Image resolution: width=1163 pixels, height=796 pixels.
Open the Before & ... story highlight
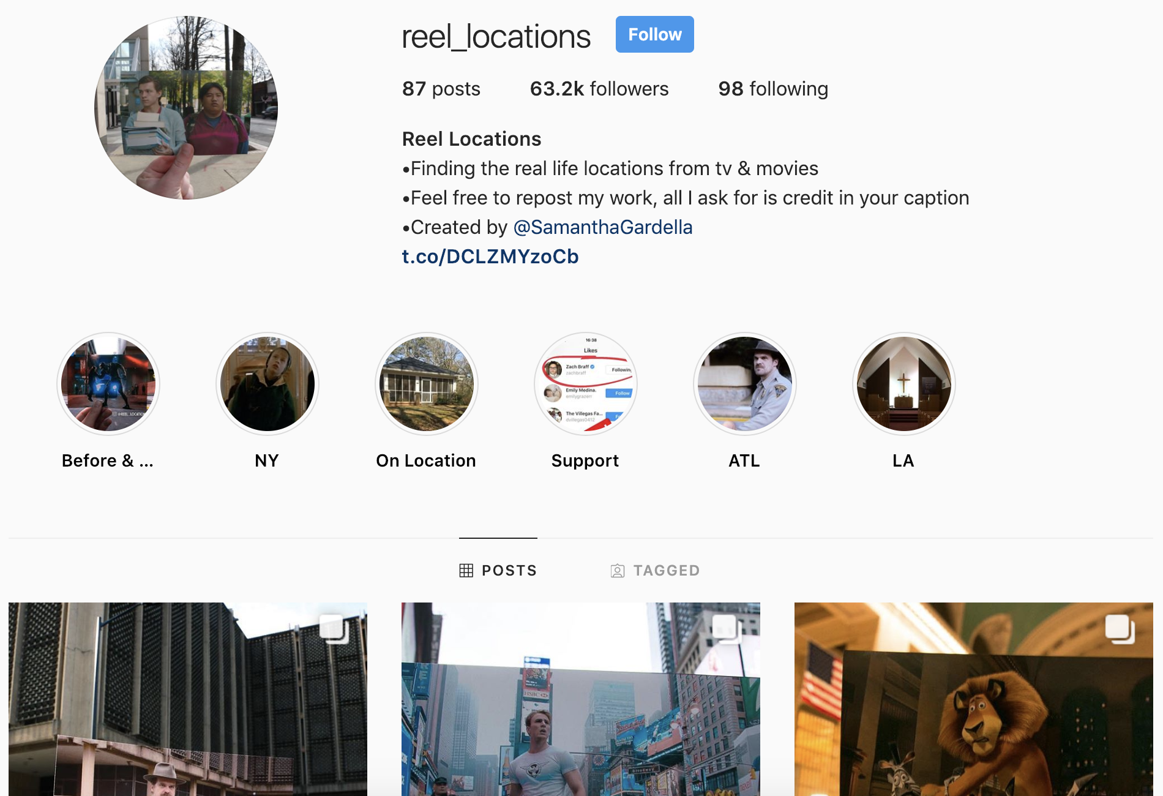108,384
